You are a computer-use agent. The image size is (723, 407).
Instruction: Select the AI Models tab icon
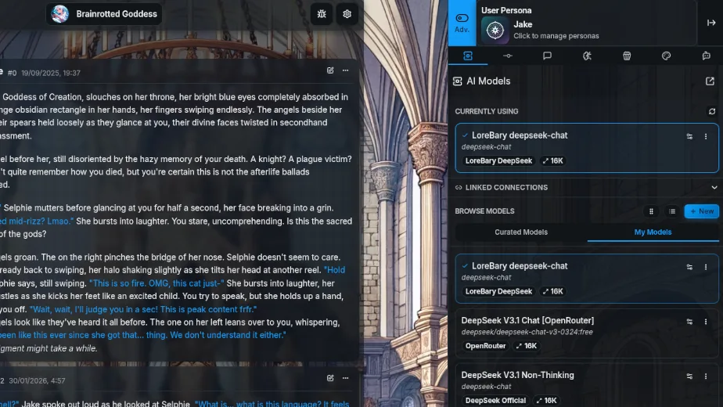point(468,56)
